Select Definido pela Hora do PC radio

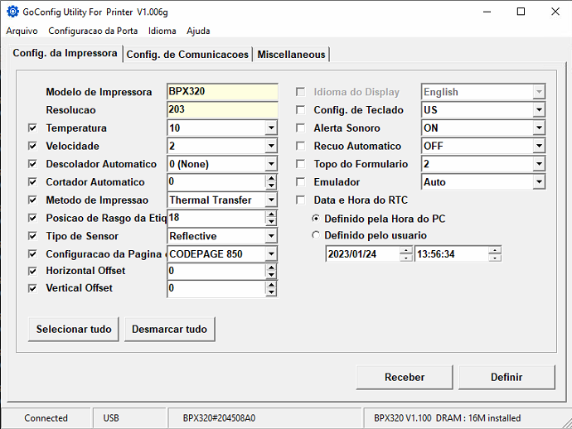[x=316, y=219]
